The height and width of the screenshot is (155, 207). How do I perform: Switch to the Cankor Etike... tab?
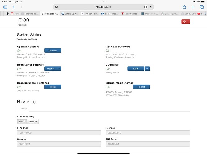pos(170,14)
